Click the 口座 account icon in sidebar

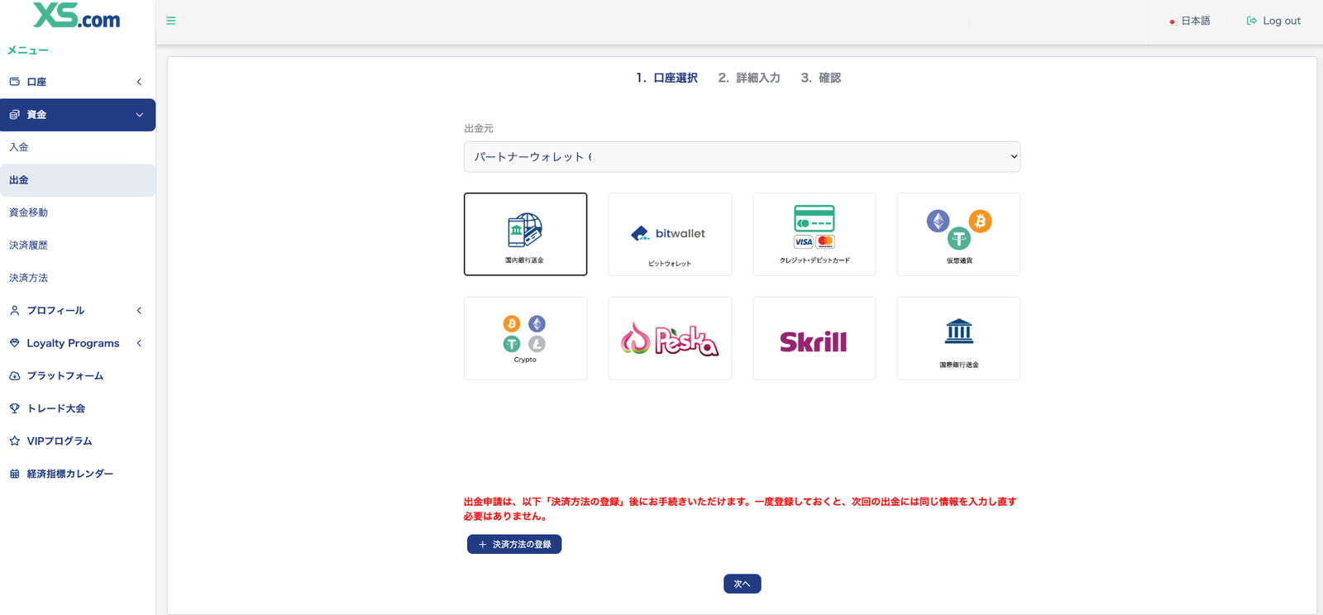(x=15, y=82)
